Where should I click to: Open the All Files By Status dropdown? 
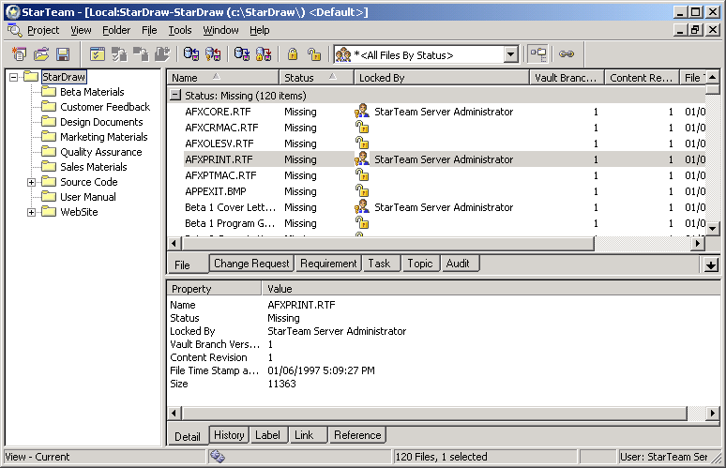(x=511, y=55)
